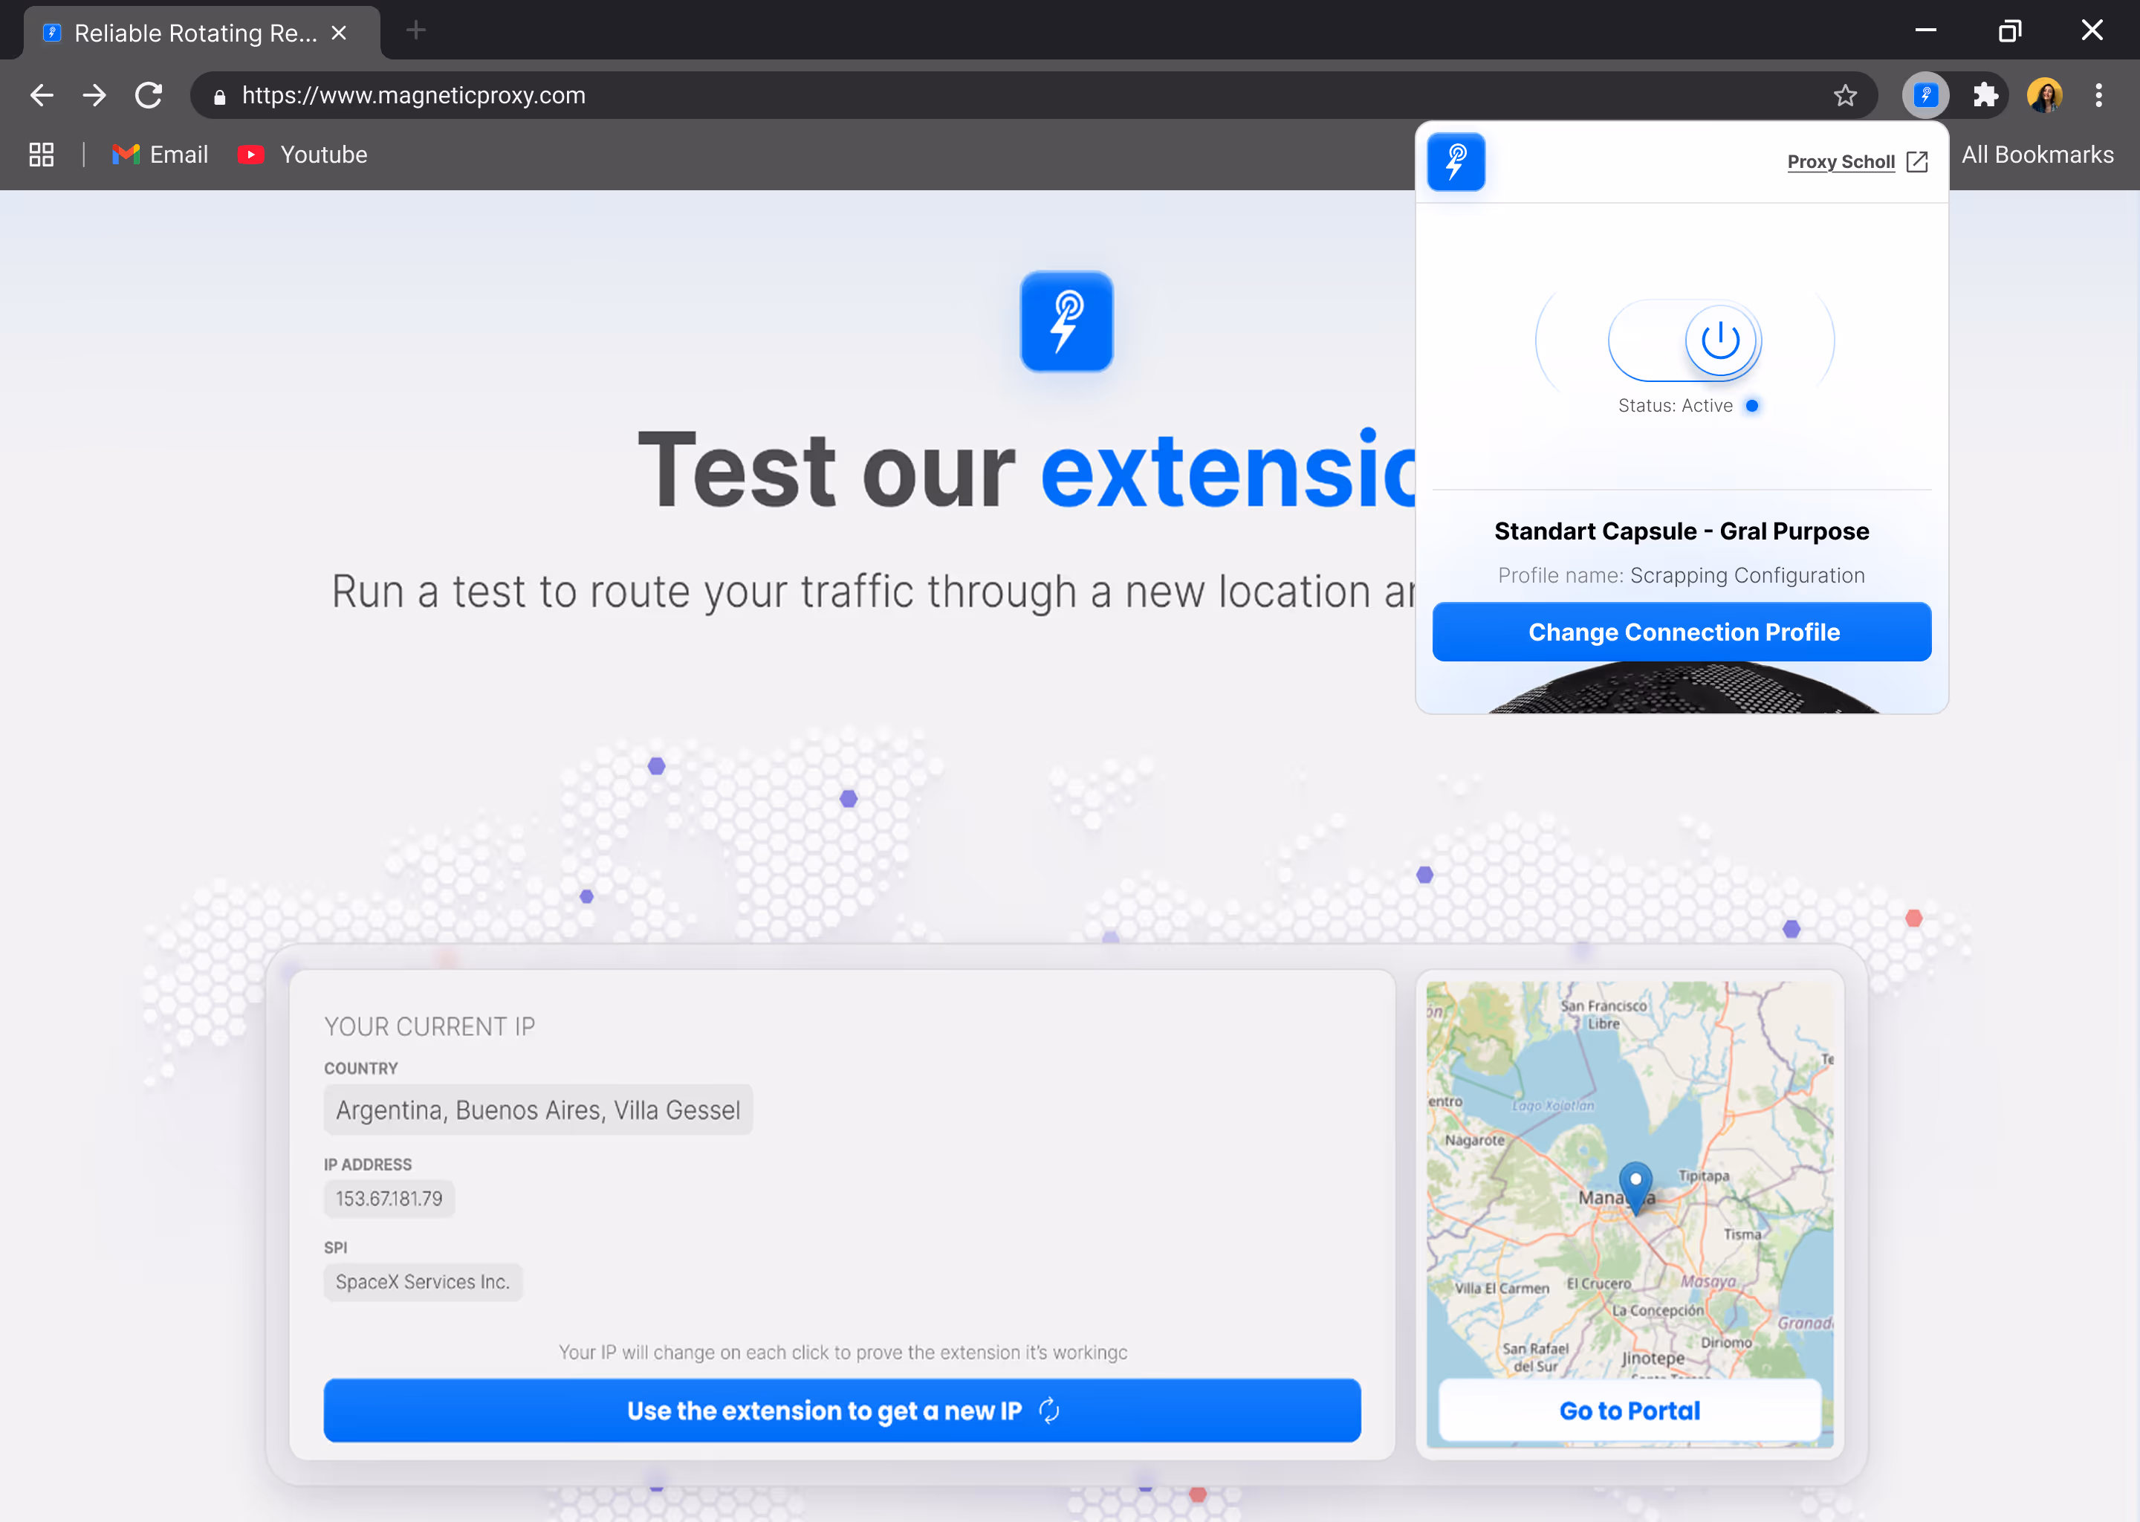Go back to the previous page

tap(41, 94)
